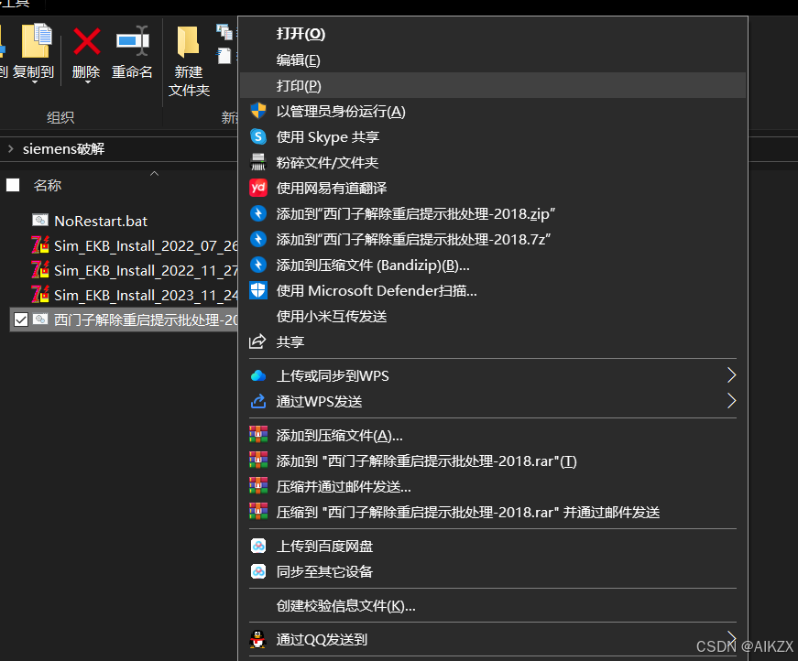Toggle the select-all checkbox beside 名称
The width and height of the screenshot is (798, 661).
[13, 185]
